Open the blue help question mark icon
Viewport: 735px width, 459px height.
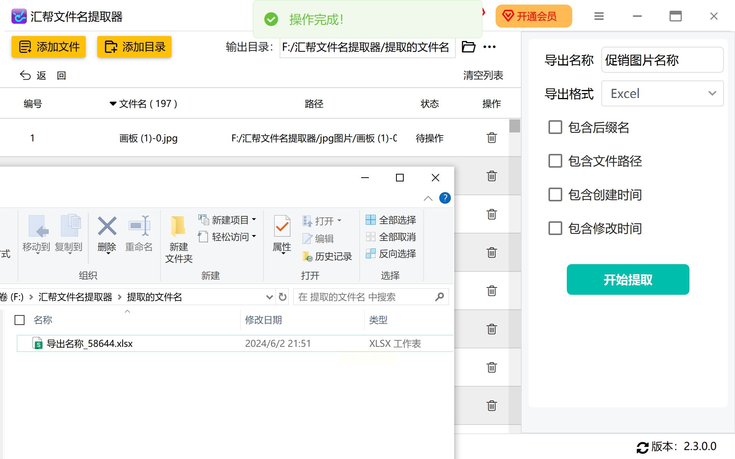point(445,198)
